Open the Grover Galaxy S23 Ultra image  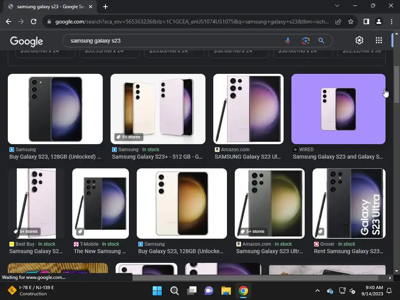tap(349, 203)
